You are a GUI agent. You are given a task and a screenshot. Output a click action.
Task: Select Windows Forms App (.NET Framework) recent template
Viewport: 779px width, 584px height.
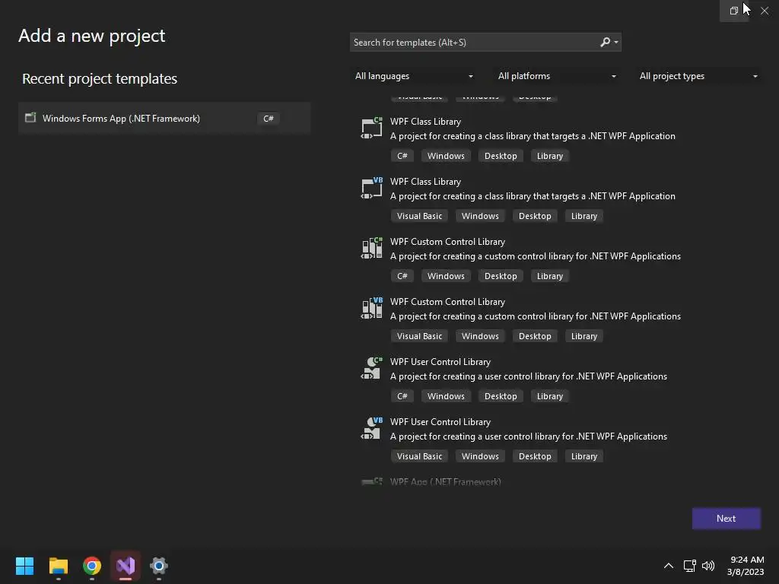pyautogui.click(x=164, y=118)
